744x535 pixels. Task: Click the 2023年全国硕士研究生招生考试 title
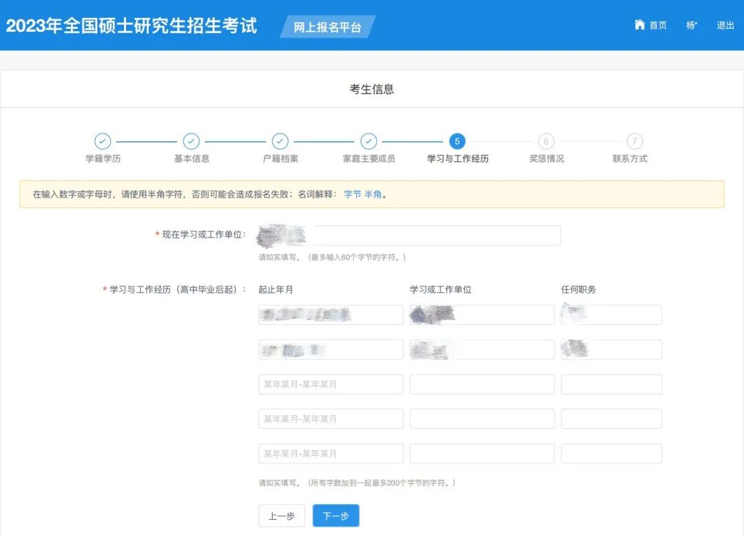coord(132,25)
